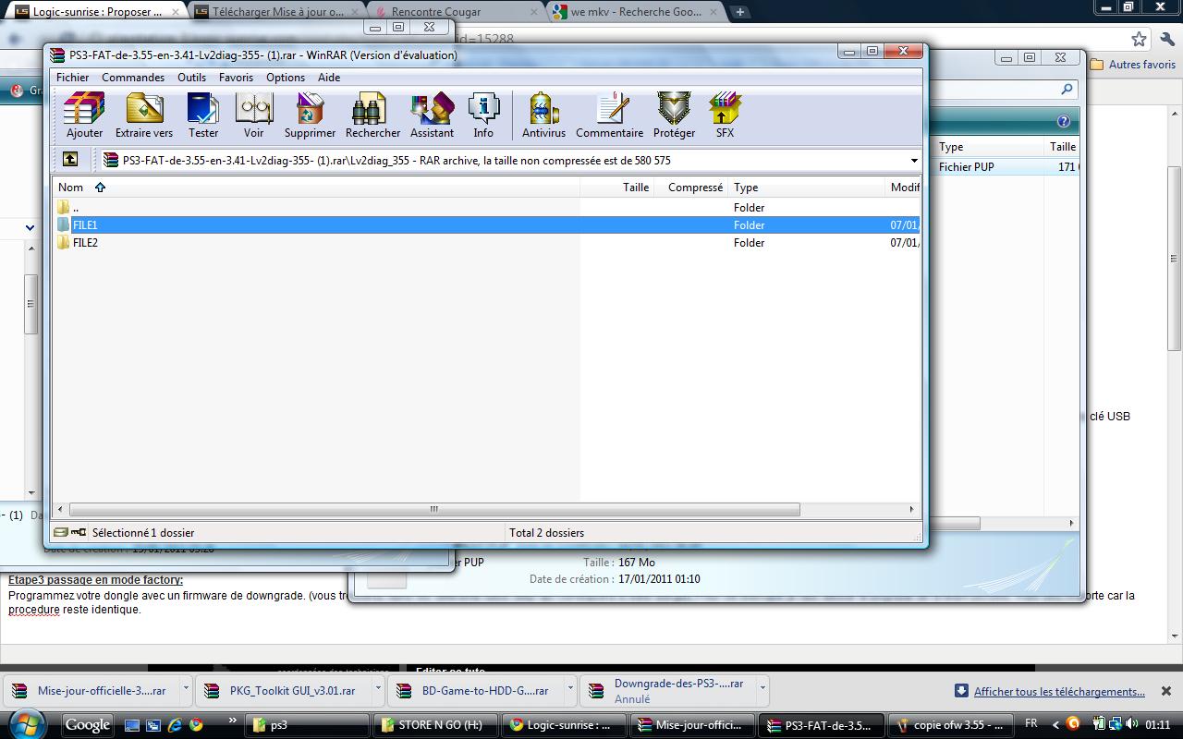Select the FILE2 folder row

click(x=486, y=242)
